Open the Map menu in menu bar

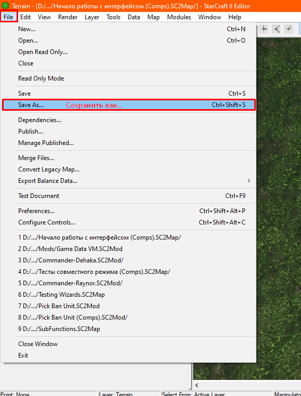(154, 17)
